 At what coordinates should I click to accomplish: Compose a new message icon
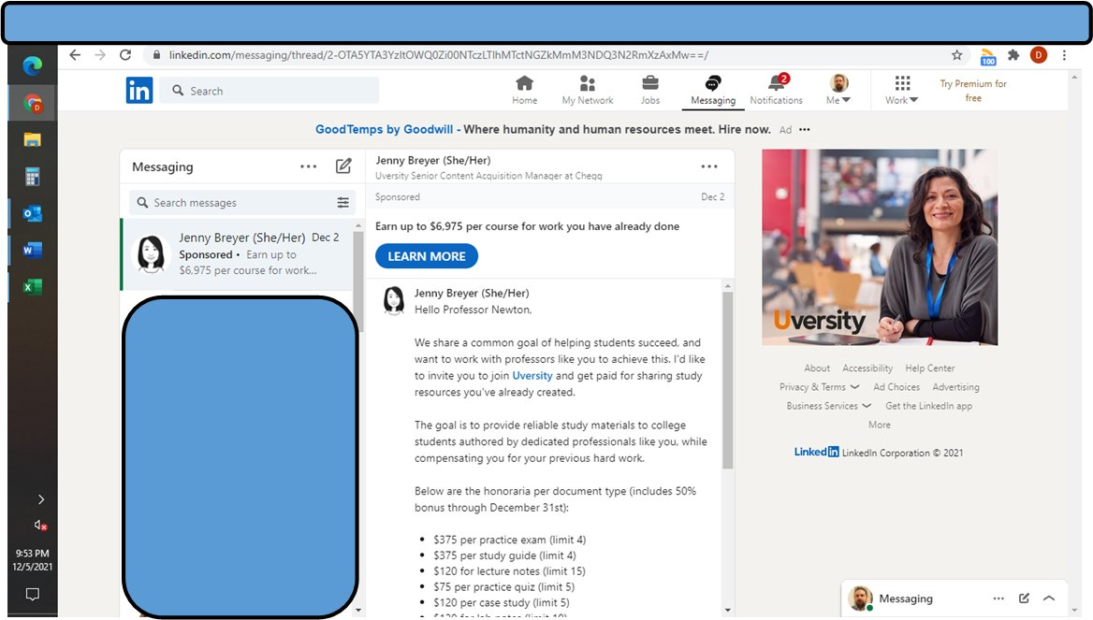(x=342, y=166)
